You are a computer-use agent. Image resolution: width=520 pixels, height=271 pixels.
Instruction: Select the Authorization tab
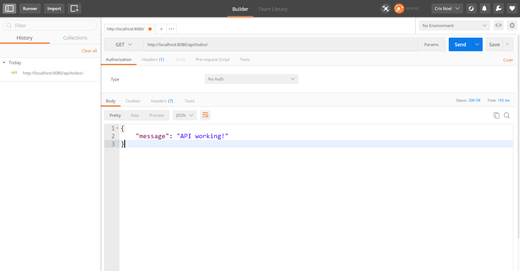pyautogui.click(x=119, y=60)
